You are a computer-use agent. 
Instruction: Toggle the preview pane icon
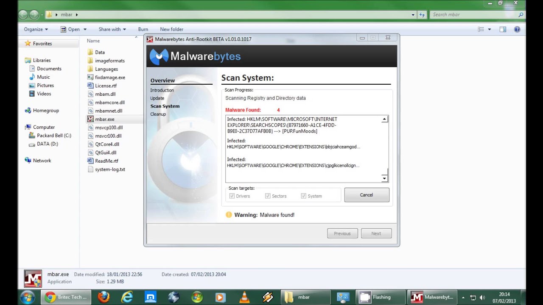[503, 29]
